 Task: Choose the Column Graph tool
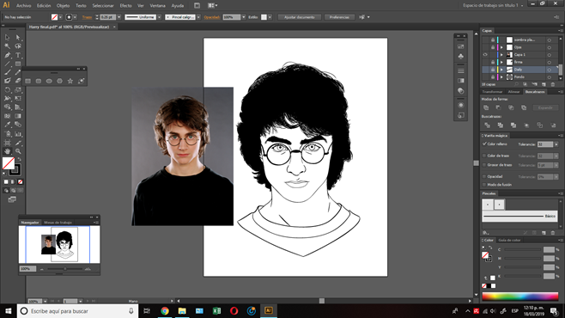tap(18, 134)
